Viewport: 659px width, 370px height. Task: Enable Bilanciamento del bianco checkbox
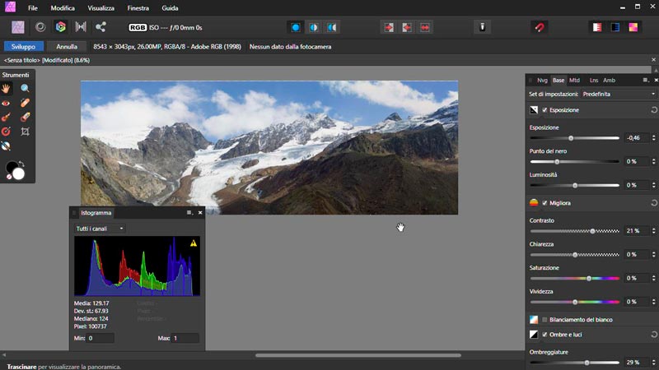pyautogui.click(x=544, y=320)
